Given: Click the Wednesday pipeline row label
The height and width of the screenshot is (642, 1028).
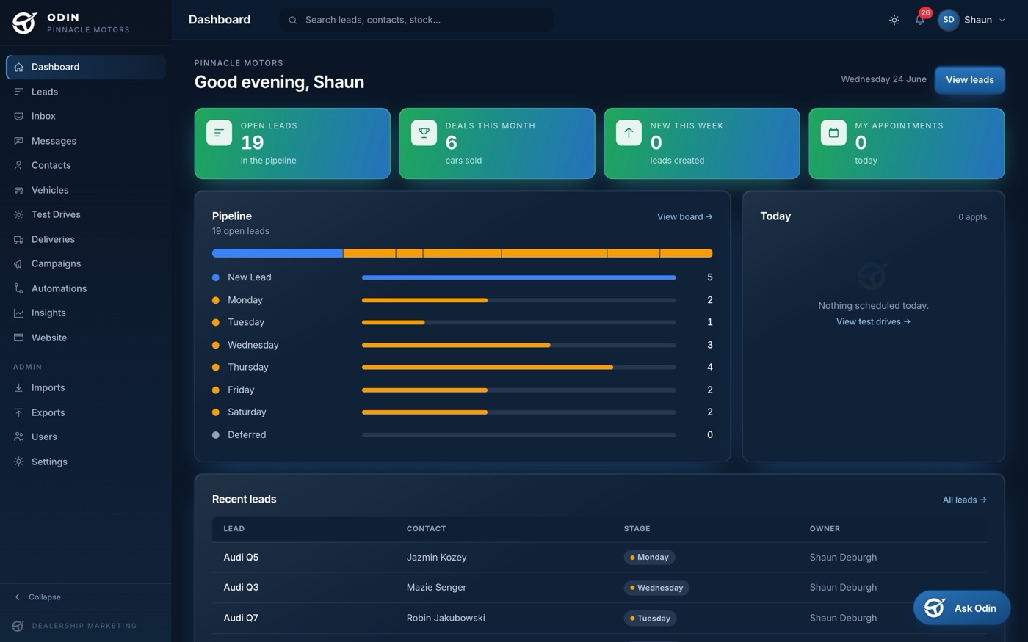Looking at the screenshot, I should [253, 345].
